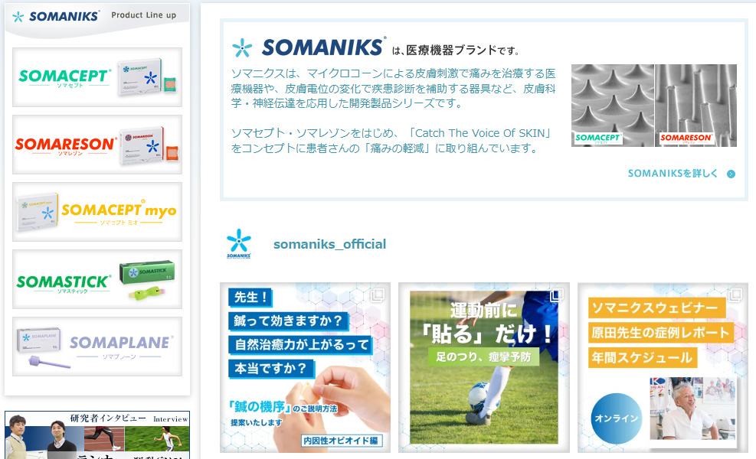The height and width of the screenshot is (459, 756).
Task: Click the multi-image icon on the webinar post
Action: pyautogui.click(x=735, y=295)
